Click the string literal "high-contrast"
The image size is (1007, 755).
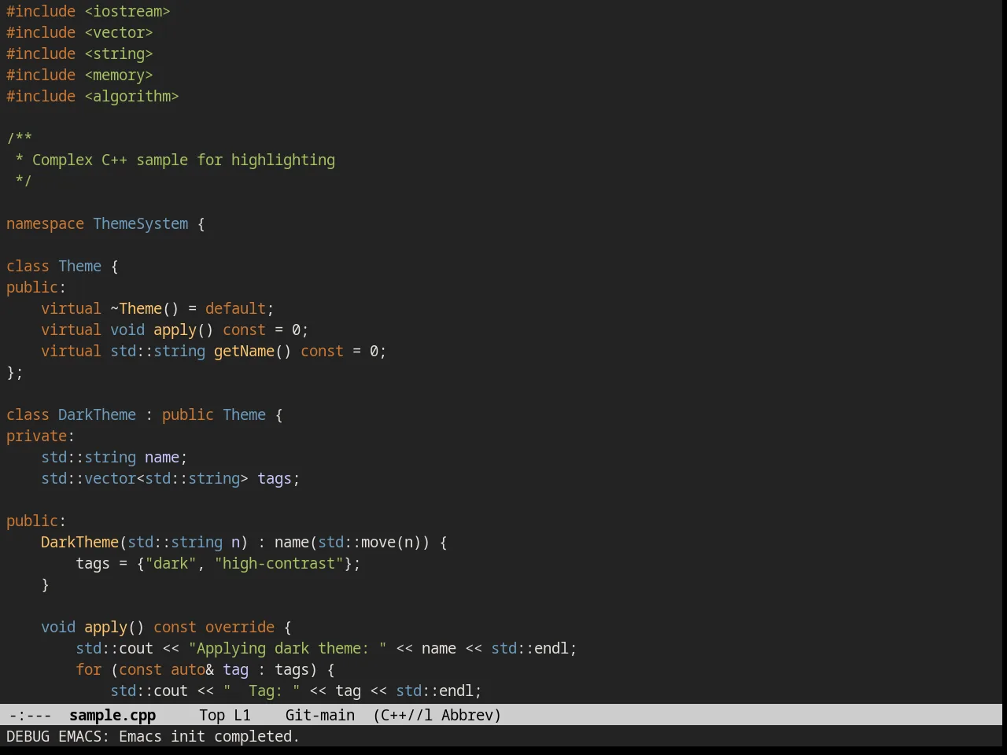[278, 563]
